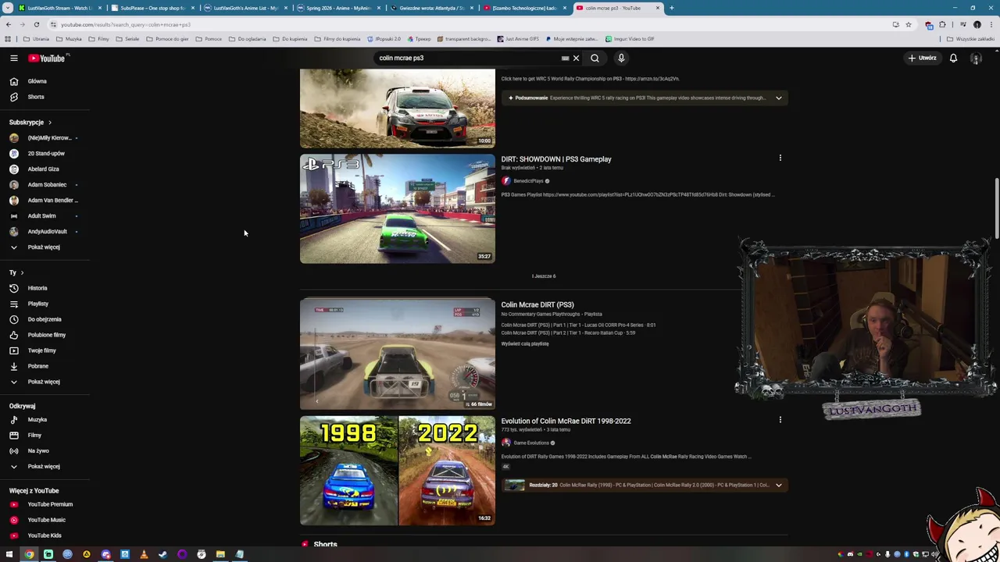Open the Game Evolutions channel link
The image size is (1000, 562).
[x=531, y=443]
